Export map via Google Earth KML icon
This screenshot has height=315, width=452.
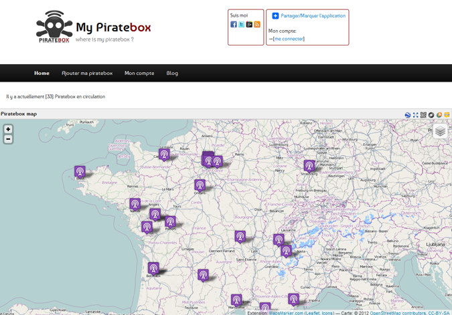pos(408,115)
